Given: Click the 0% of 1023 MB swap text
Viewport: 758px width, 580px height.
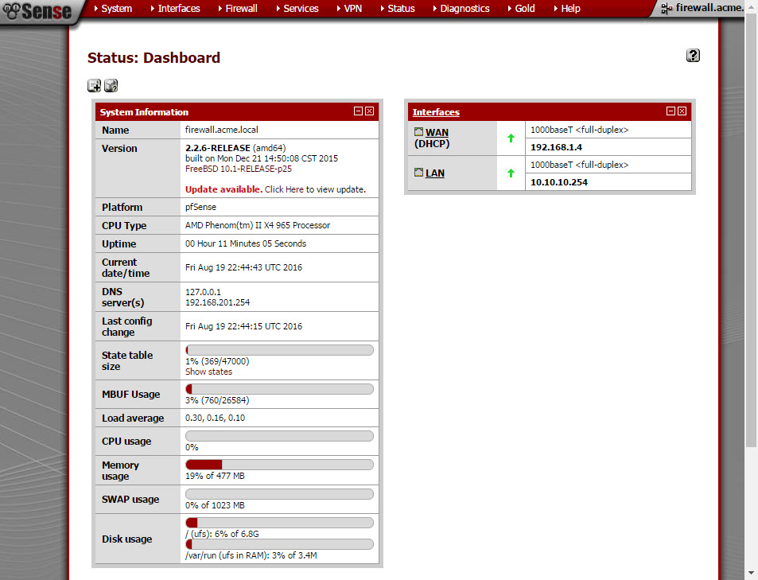Looking at the screenshot, I should click(215, 505).
